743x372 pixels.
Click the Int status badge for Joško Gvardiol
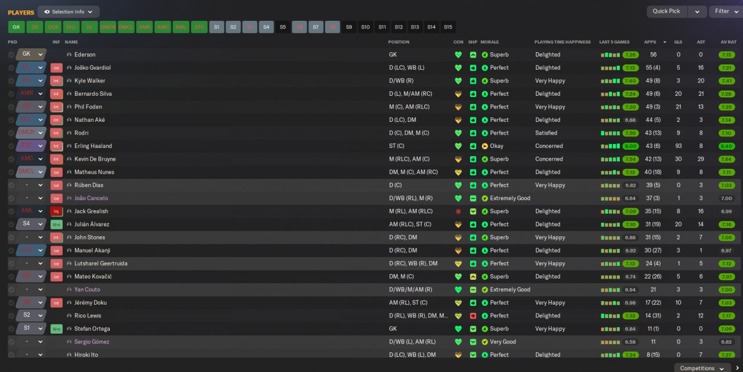56,68
